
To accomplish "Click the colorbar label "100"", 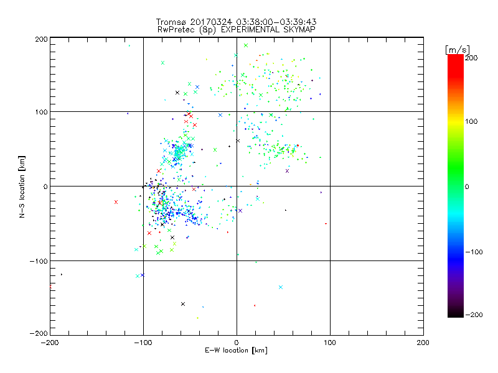I will tap(471, 121).
